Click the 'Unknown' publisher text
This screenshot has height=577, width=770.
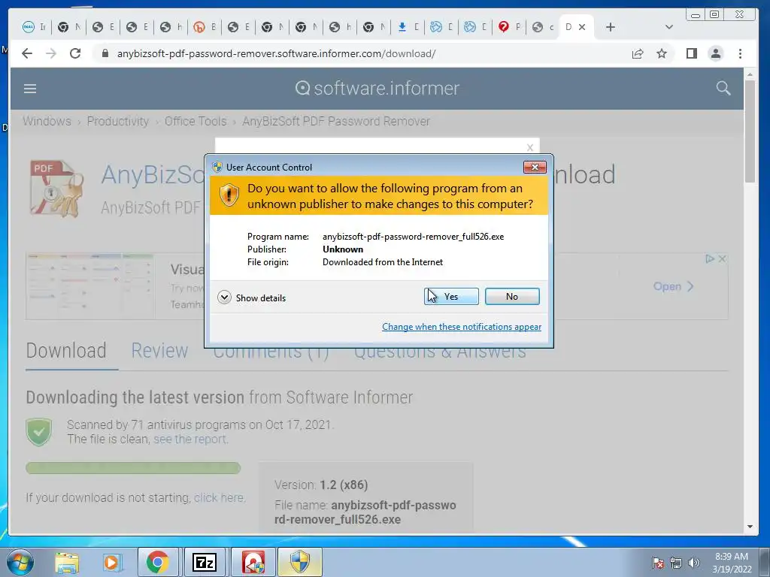(343, 249)
